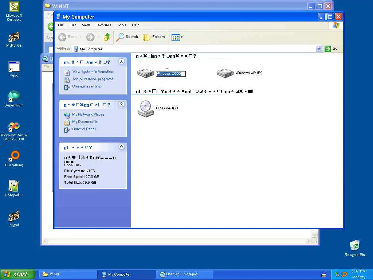Image resolution: width=373 pixels, height=280 pixels.
Task: Click My Documents folder icon
Action: [67, 122]
